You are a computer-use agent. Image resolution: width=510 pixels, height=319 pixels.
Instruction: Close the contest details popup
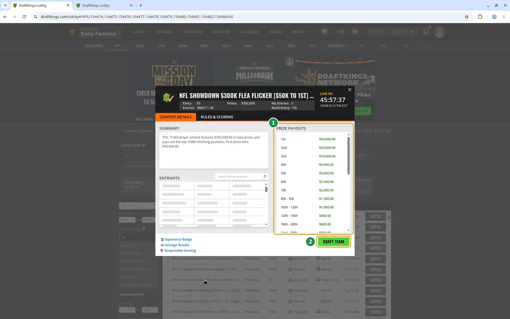pos(350,90)
